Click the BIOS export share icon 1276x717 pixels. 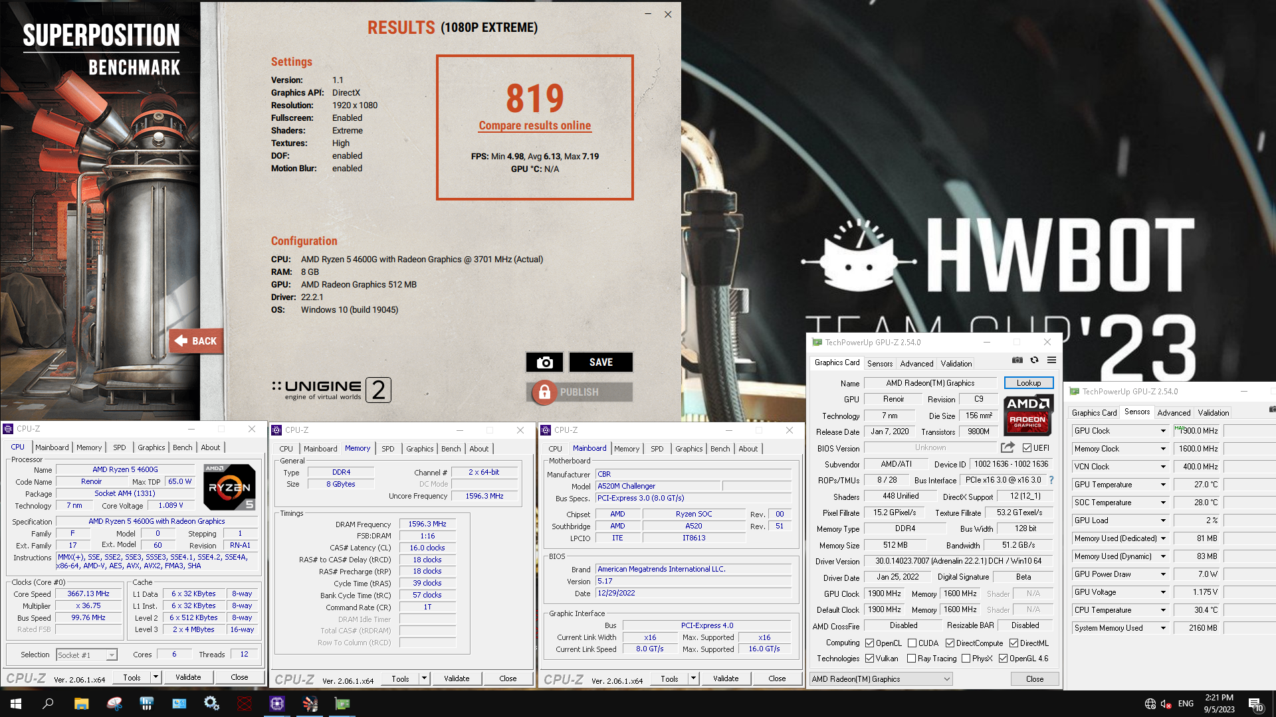(x=1008, y=447)
